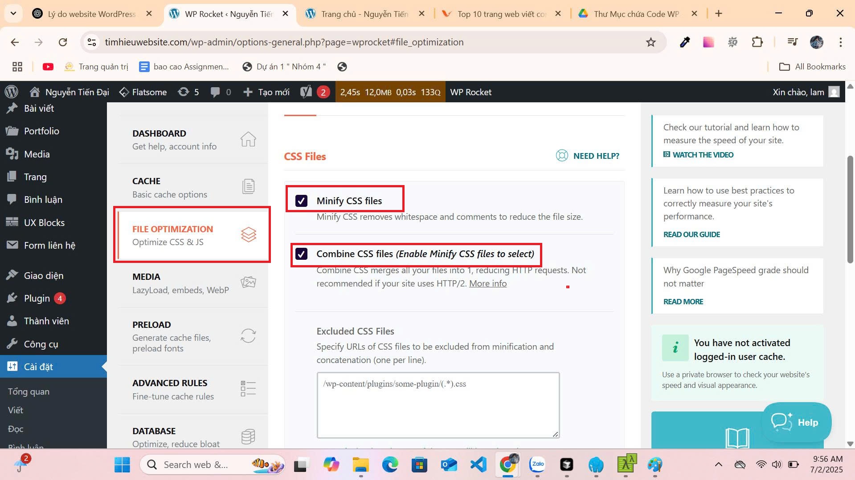Click the Need Help lifebuoy icon
This screenshot has height=480, width=855.
point(562,156)
